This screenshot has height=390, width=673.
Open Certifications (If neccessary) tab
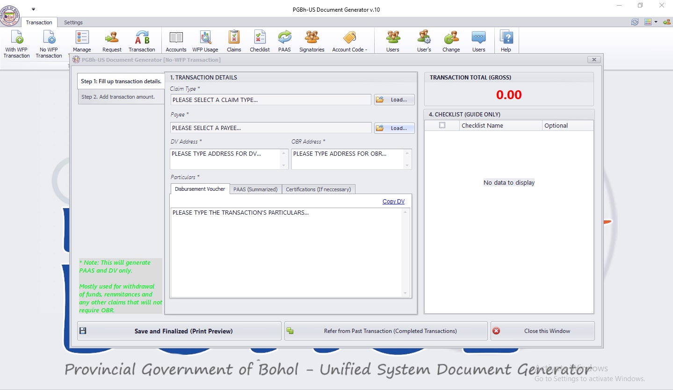pos(318,189)
